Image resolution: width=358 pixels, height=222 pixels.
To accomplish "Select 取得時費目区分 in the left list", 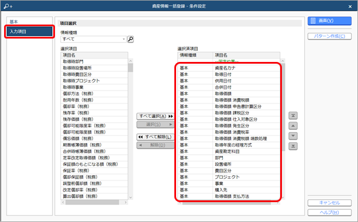I will click(94, 74).
